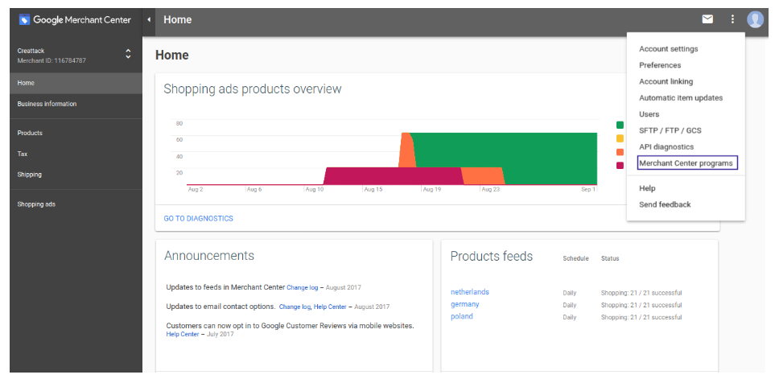Choose Merchant Center programs from the menu

686,163
